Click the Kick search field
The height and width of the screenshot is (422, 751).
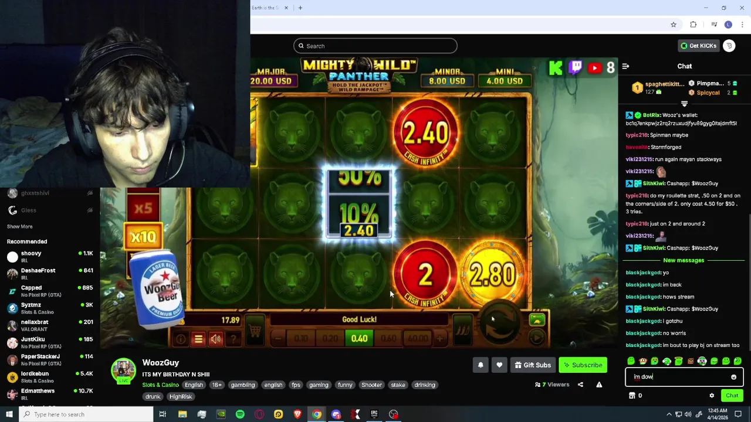tap(375, 46)
